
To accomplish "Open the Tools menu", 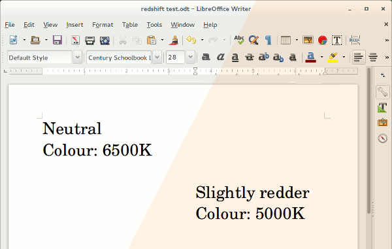I will [x=154, y=25].
